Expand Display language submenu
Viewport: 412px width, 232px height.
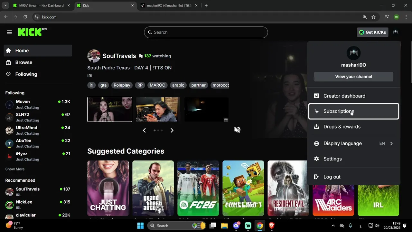353,143
